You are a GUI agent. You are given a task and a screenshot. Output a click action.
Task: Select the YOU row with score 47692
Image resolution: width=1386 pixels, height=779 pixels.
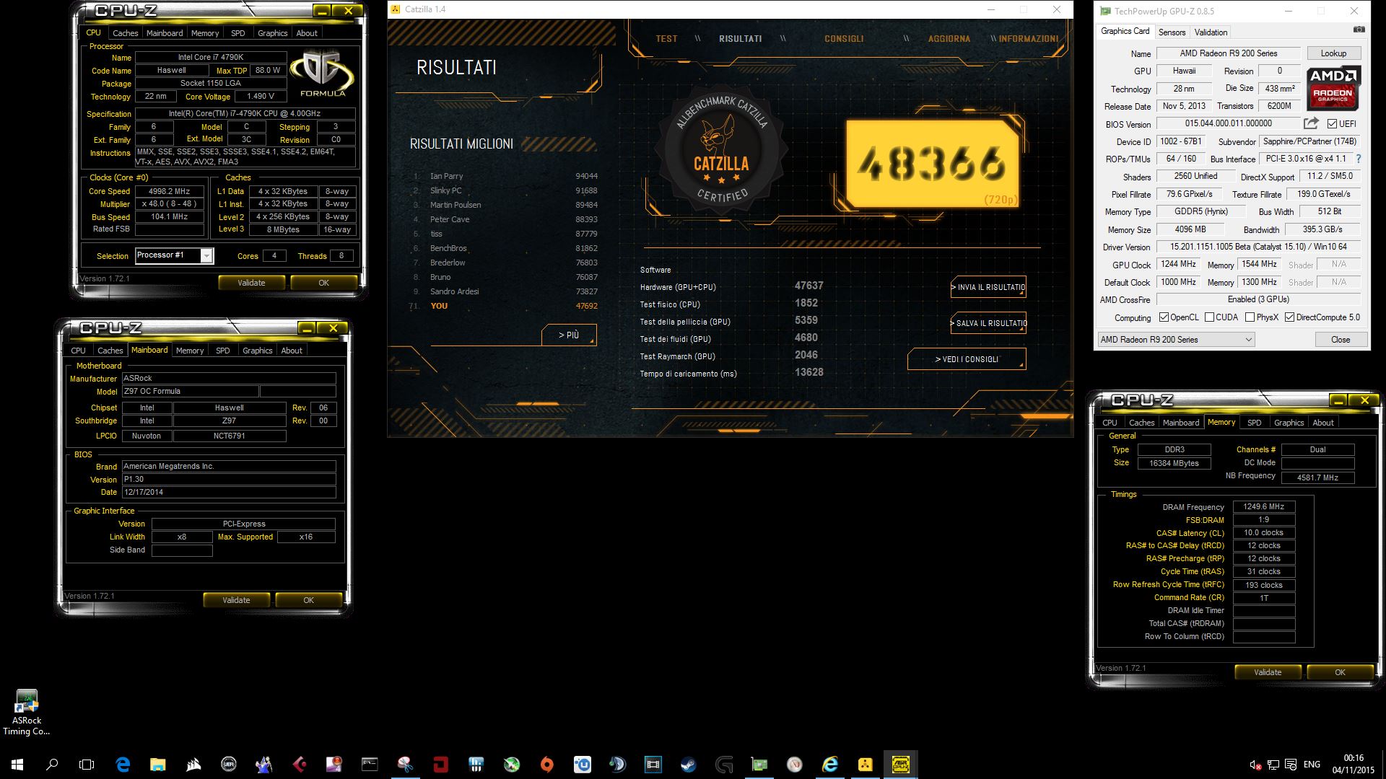point(504,306)
